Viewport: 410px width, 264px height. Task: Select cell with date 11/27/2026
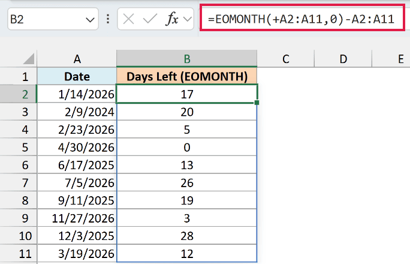point(77,218)
